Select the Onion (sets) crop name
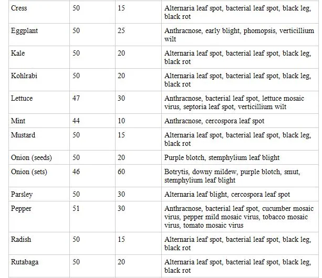The height and width of the screenshot is (278, 322). point(29,172)
